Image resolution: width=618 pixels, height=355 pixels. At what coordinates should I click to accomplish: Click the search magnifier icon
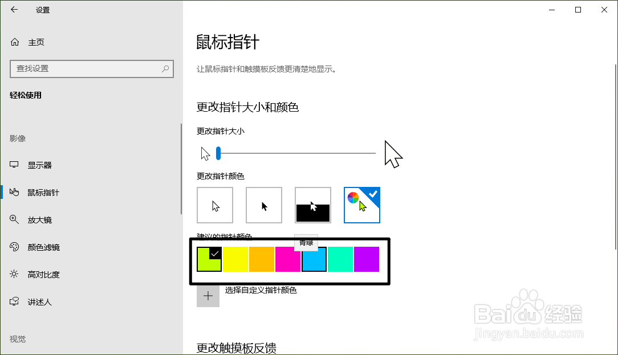165,68
